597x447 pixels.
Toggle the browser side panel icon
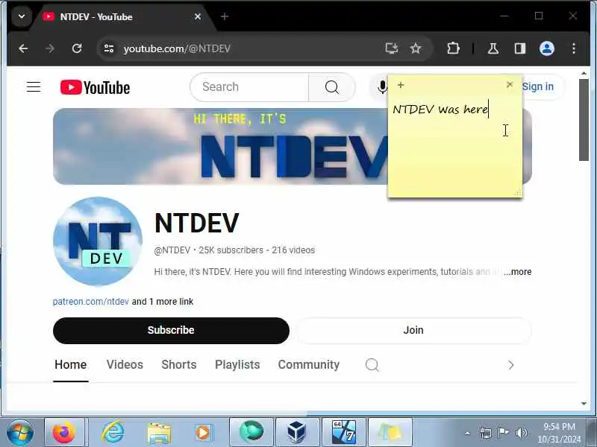pyautogui.click(x=519, y=48)
